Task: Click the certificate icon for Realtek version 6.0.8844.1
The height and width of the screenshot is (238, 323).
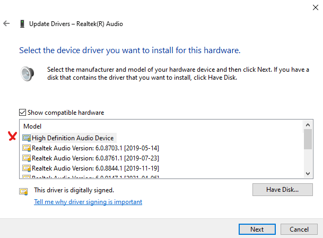Action: [27, 168]
